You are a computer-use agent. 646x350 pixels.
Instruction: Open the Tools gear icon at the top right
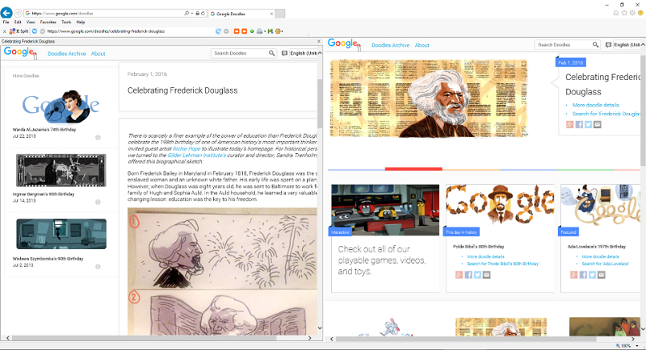click(x=632, y=13)
